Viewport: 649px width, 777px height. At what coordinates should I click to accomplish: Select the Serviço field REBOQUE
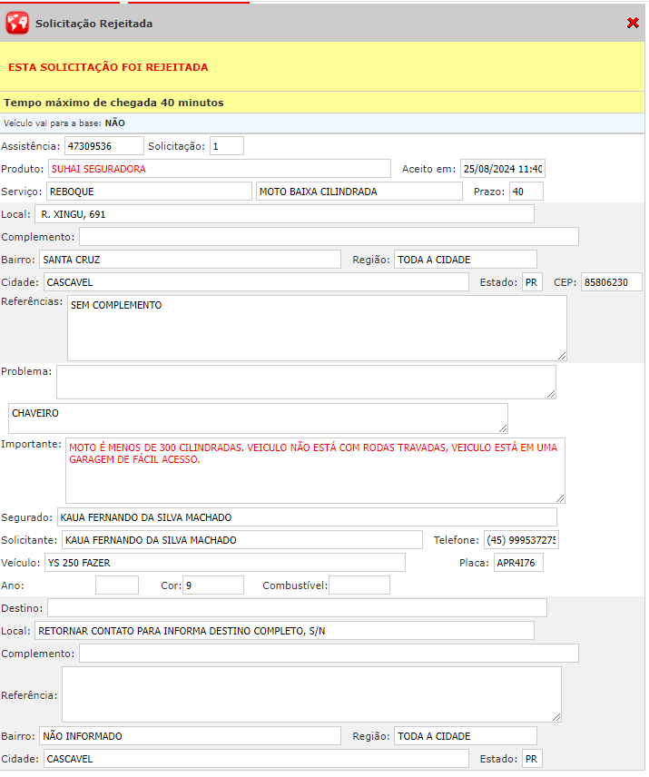pos(149,192)
